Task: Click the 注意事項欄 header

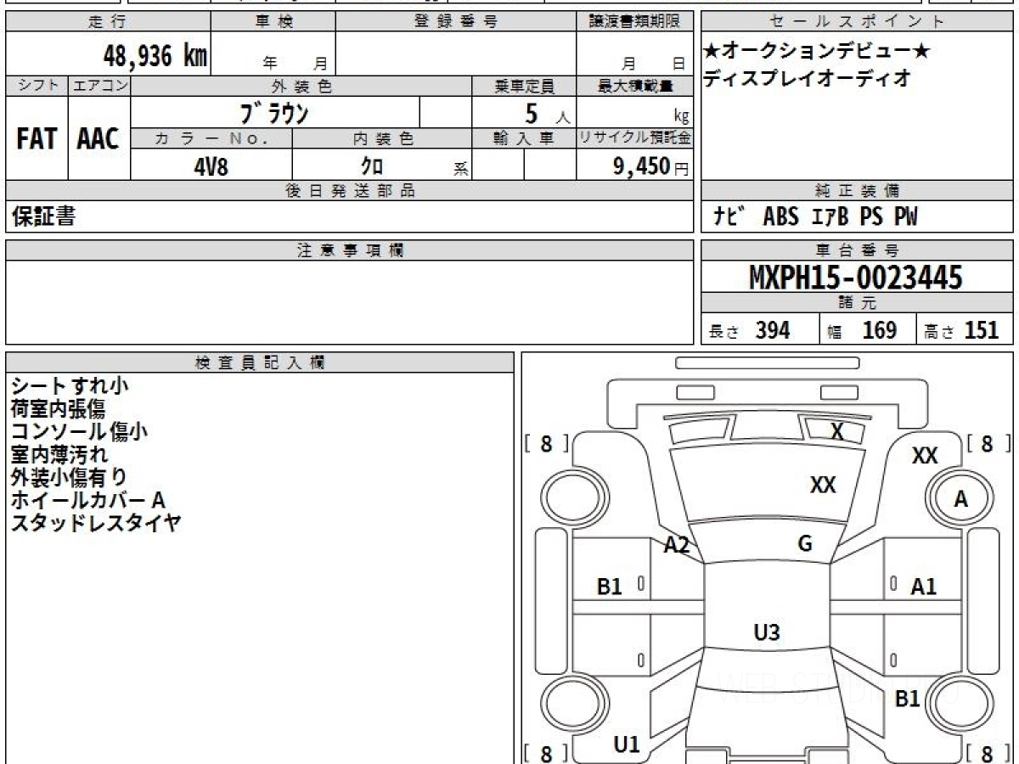Action: 350,250
